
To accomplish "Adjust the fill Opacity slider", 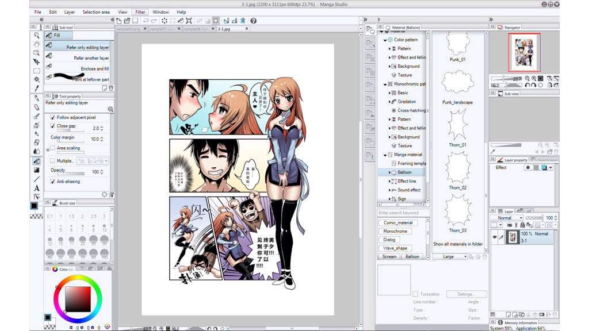I will (71, 174).
